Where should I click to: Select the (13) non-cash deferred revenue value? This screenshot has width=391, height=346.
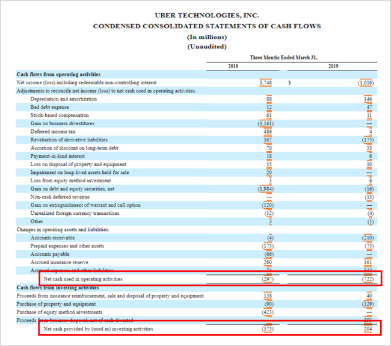[369, 197]
